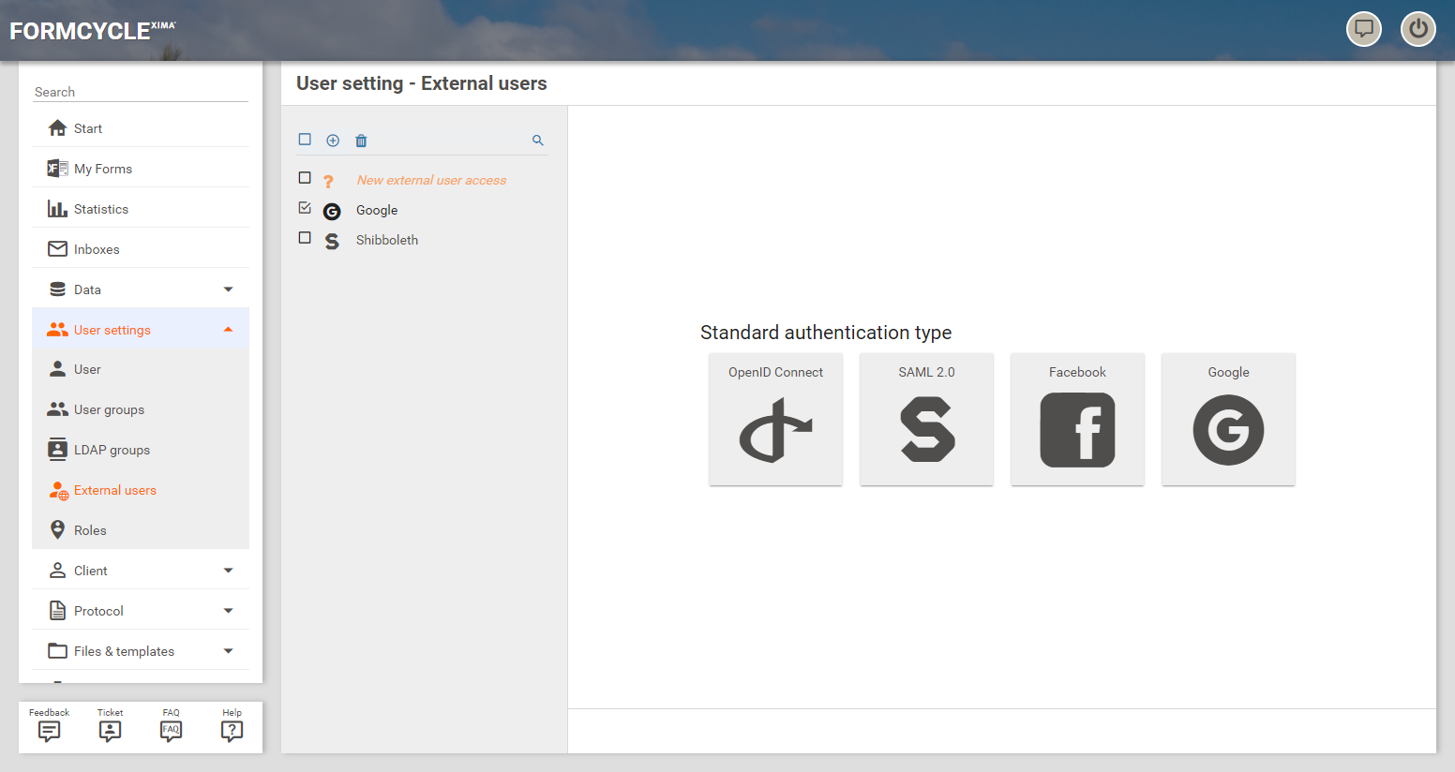The height and width of the screenshot is (772, 1455).
Task: Check the Shibboleth entry checkbox
Action: click(305, 238)
